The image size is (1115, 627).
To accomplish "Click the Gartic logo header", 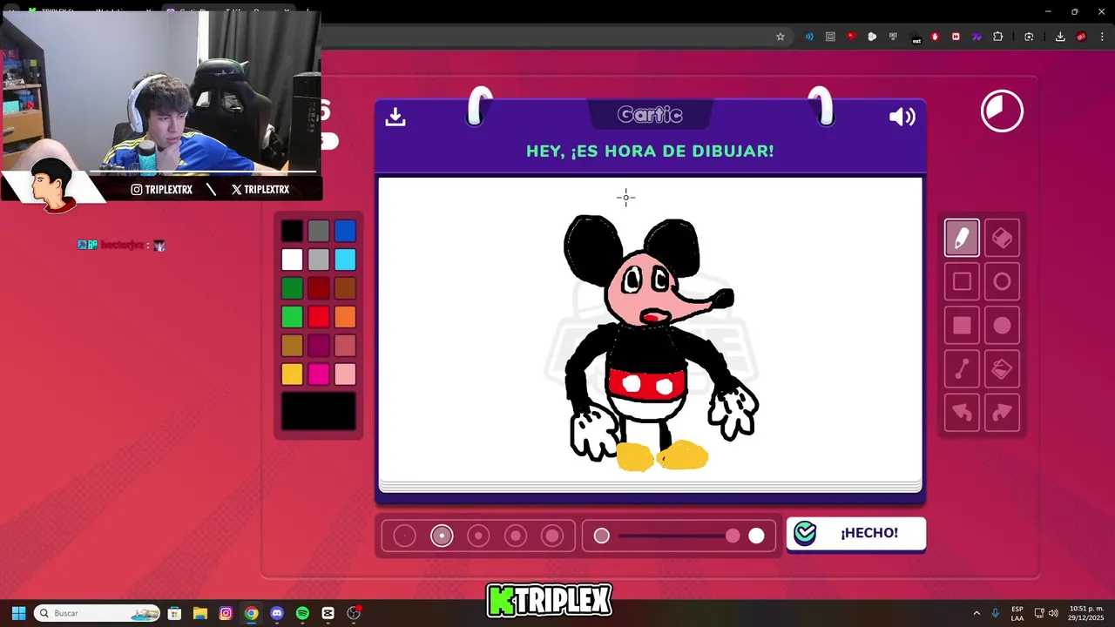I will (650, 115).
